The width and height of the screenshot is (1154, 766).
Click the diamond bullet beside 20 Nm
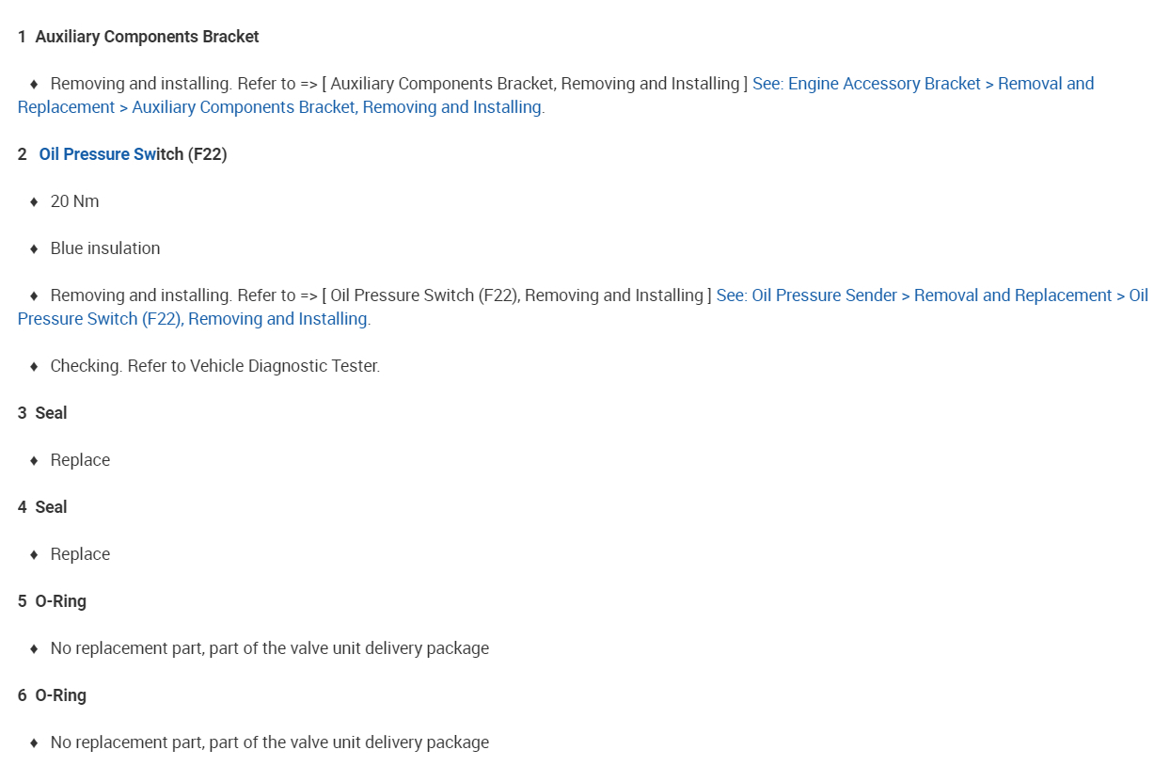pyautogui.click(x=34, y=201)
